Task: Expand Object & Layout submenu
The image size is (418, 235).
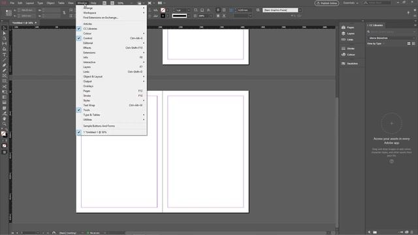Action: tap(111, 77)
